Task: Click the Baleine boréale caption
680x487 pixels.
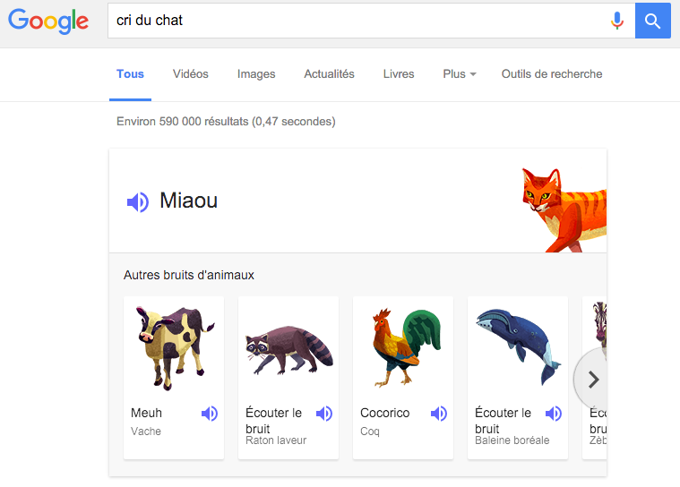Action: [512, 440]
